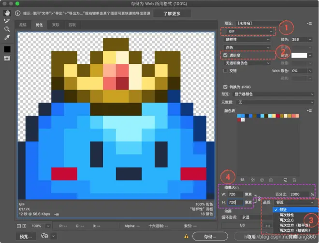This screenshot has width=319, height=243.
Task: Open the 杂色 dither dropdown
Action: (247, 47)
